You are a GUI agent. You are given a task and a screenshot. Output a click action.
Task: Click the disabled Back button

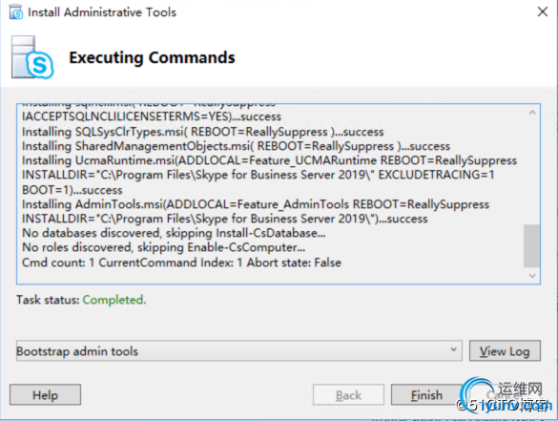pyautogui.click(x=348, y=394)
